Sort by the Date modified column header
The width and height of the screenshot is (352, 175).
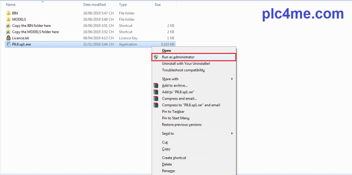pyautogui.click(x=94, y=4)
